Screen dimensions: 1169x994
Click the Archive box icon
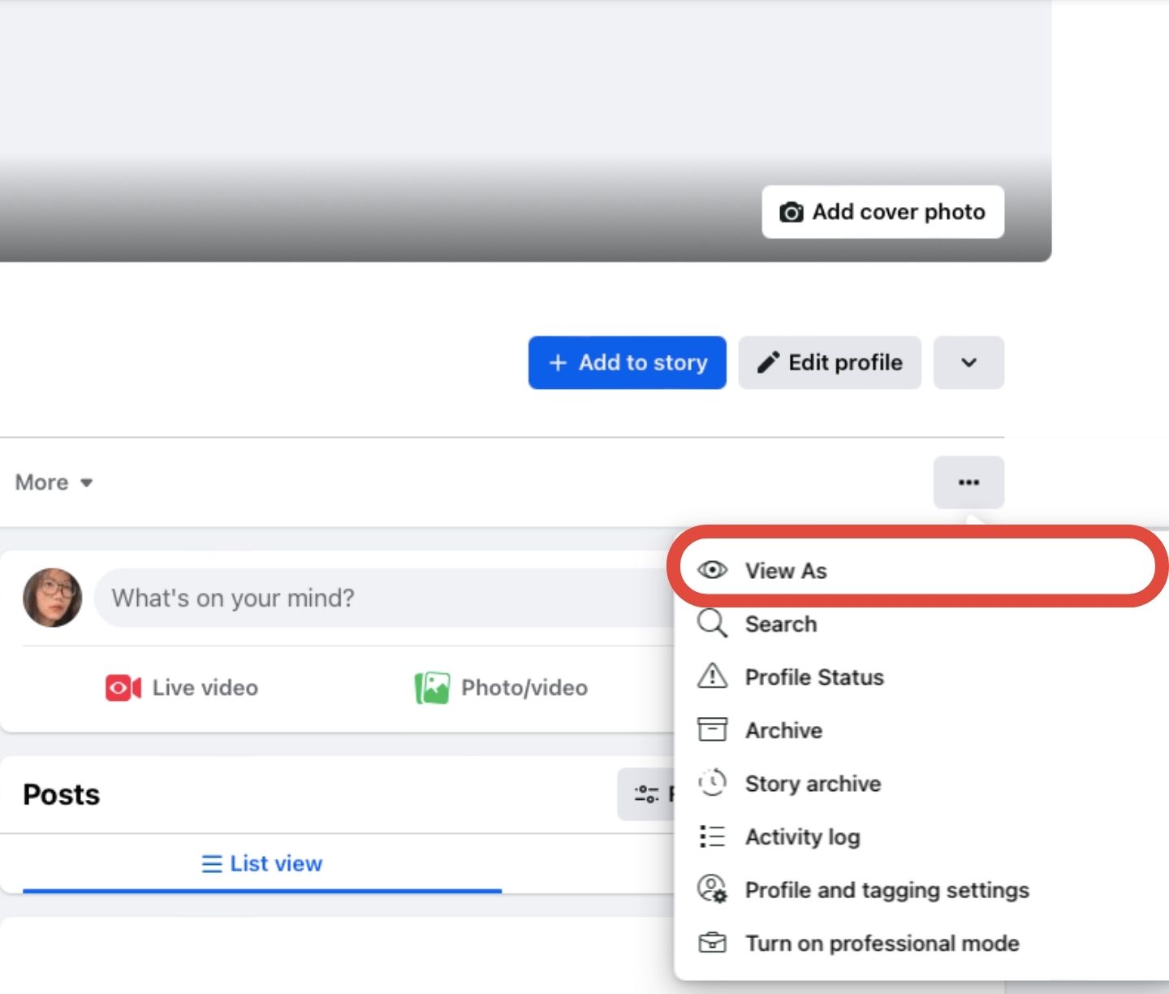713,729
